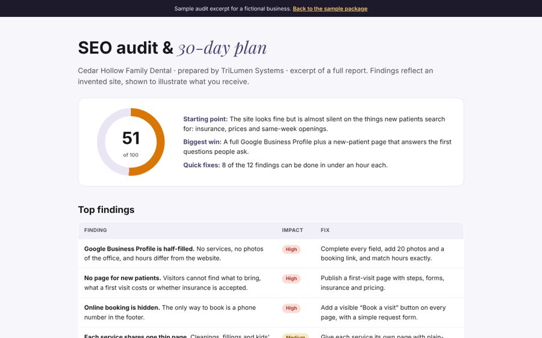Click the High badge for new patients row
The height and width of the screenshot is (338, 542).
(x=291, y=278)
